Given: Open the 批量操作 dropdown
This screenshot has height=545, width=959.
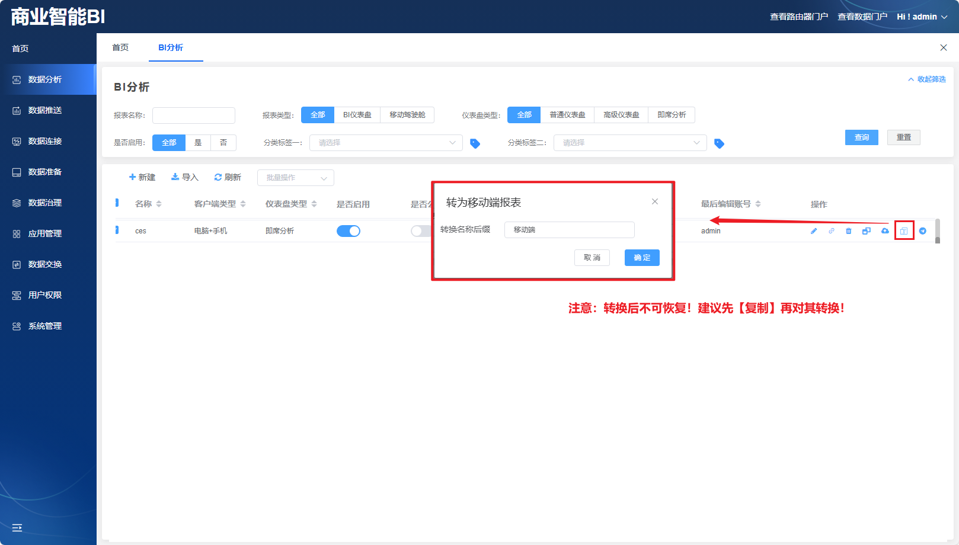Looking at the screenshot, I should coord(296,178).
